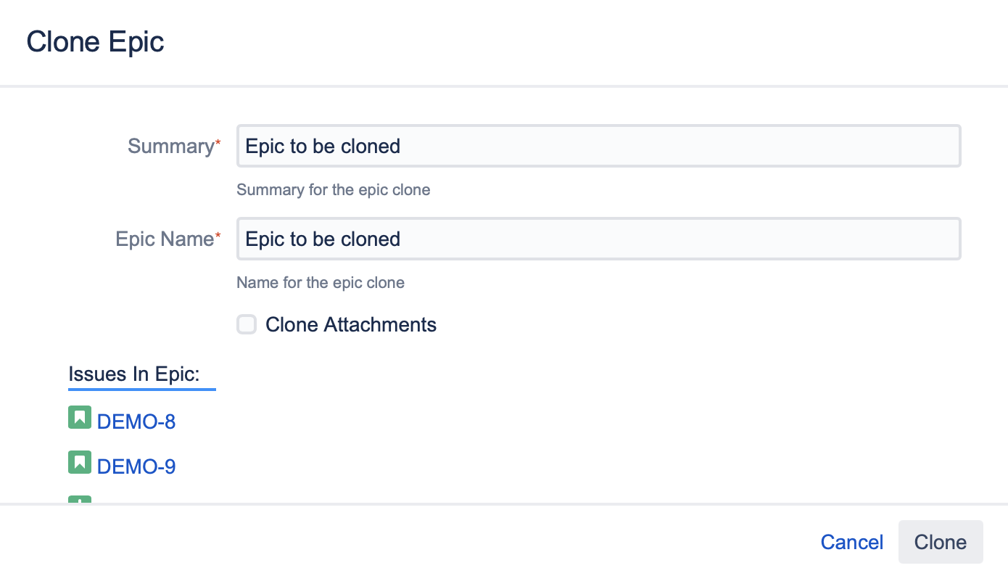Open the DEMO-8 issue link
This screenshot has height=576, width=1008.
136,421
